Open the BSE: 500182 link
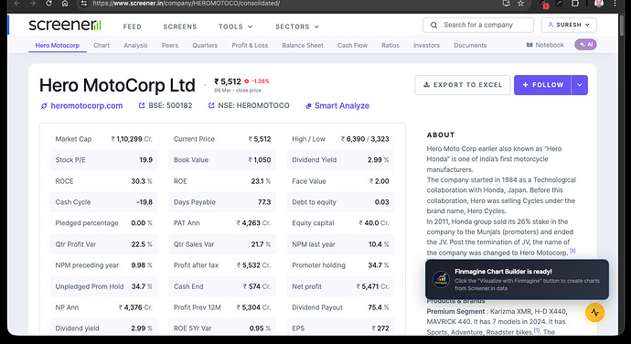 pyautogui.click(x=170, y=105)
